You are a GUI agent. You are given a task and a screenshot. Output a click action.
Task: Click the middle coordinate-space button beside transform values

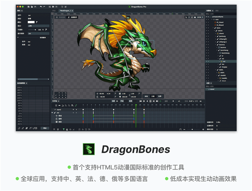pyautogui.click(x=153, y=96)
